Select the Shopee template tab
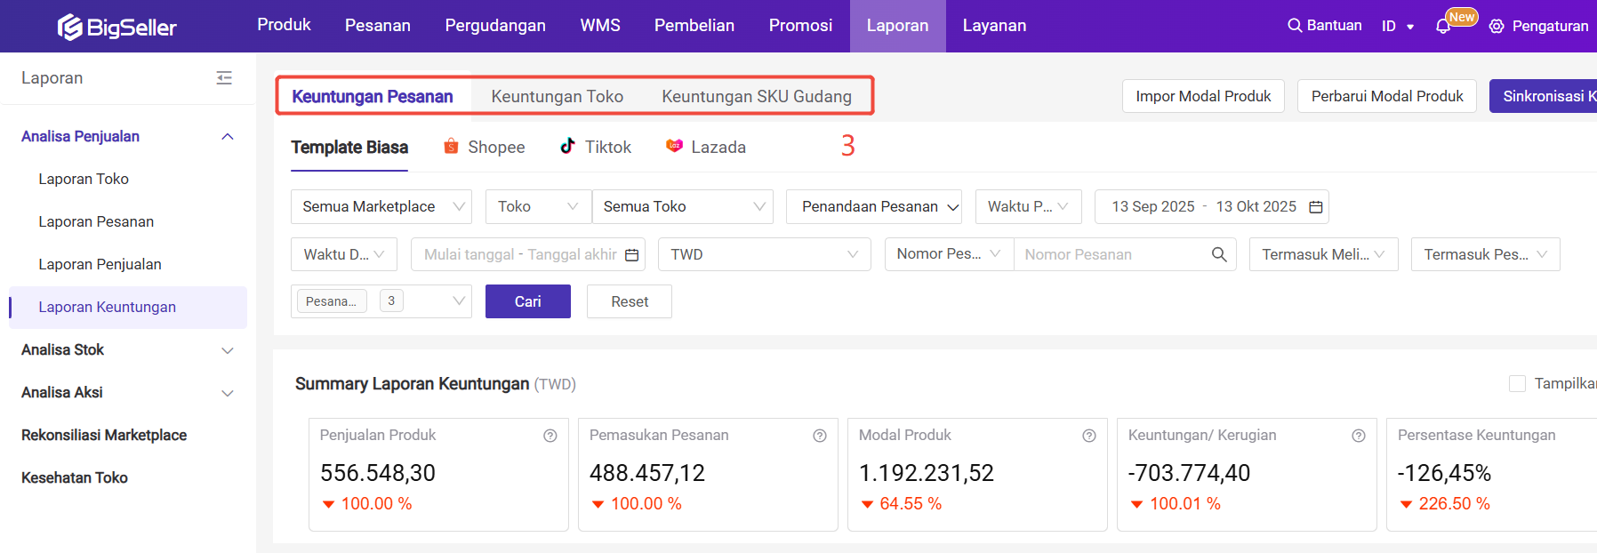The height and width of the screenshot is (553, 1597). coord(485,148)
